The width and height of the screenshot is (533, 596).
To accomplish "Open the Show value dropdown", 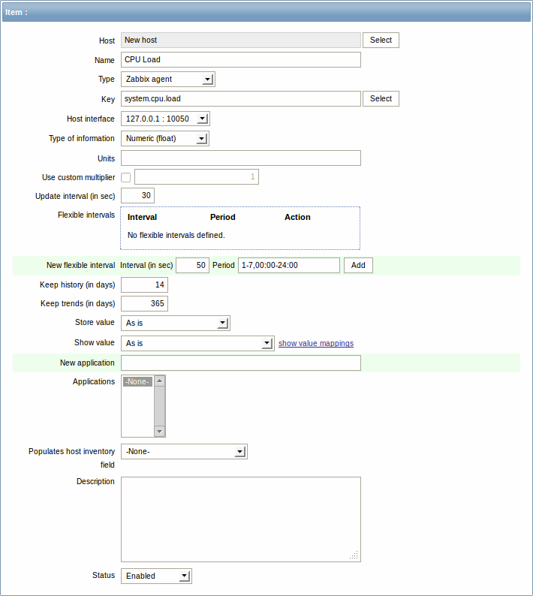I will [197, 343].
